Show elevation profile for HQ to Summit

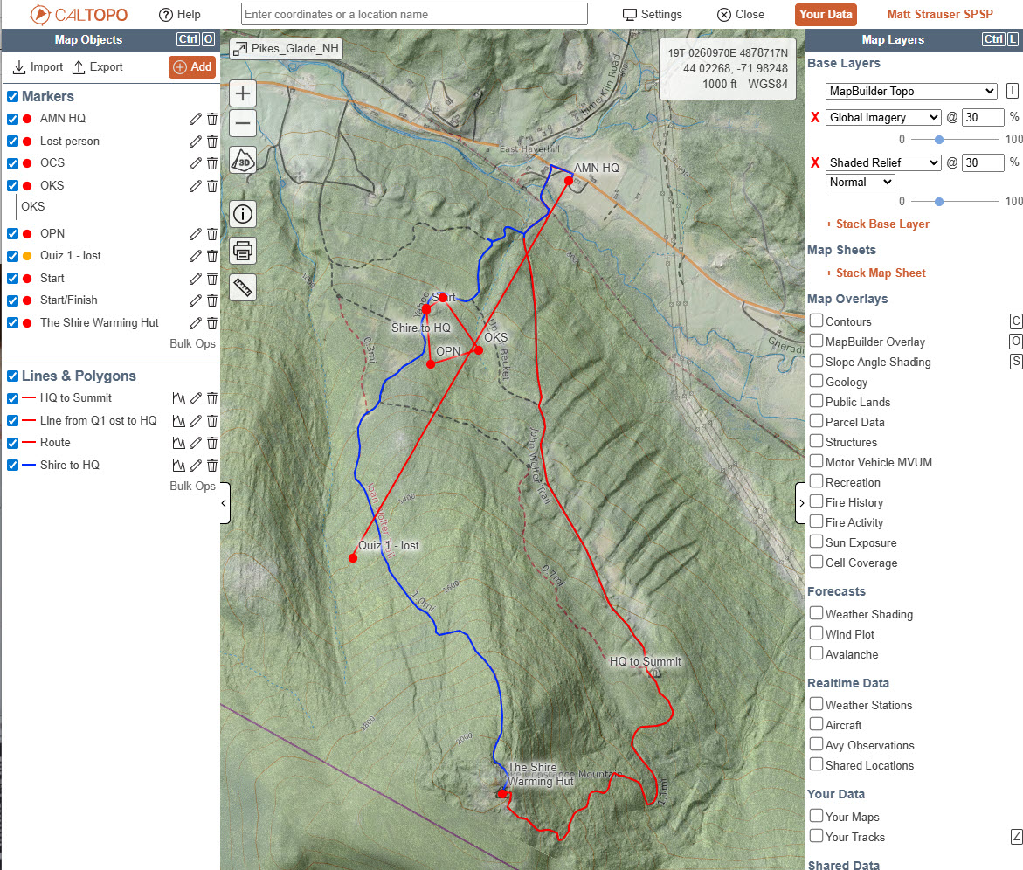[x=179, y=398]
